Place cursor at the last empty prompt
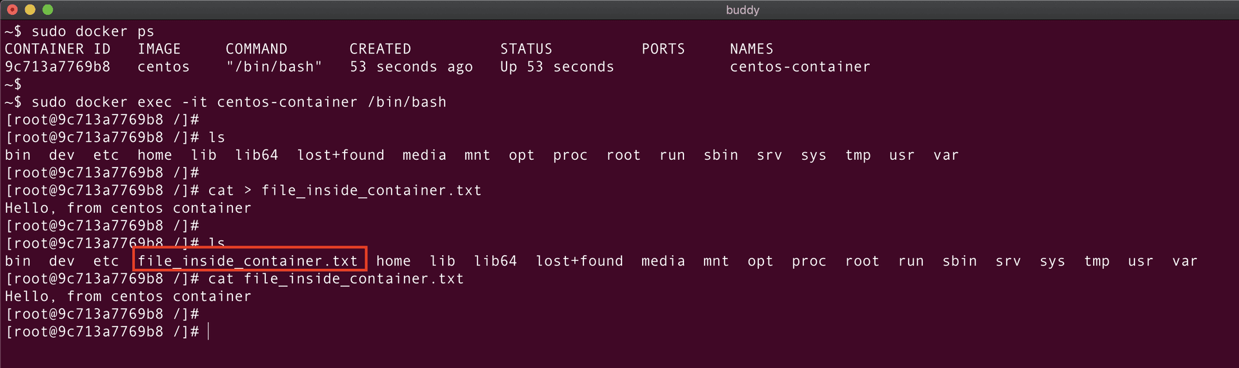1239x368 pixels. click(208, 332)
